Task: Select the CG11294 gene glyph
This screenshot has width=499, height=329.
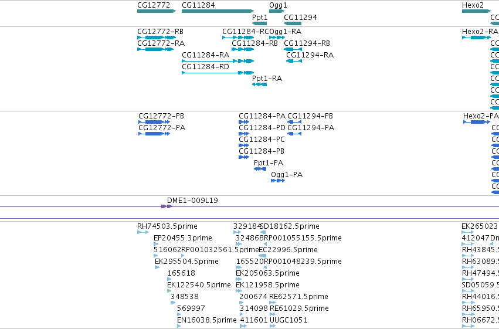Action: coord(293,23)
